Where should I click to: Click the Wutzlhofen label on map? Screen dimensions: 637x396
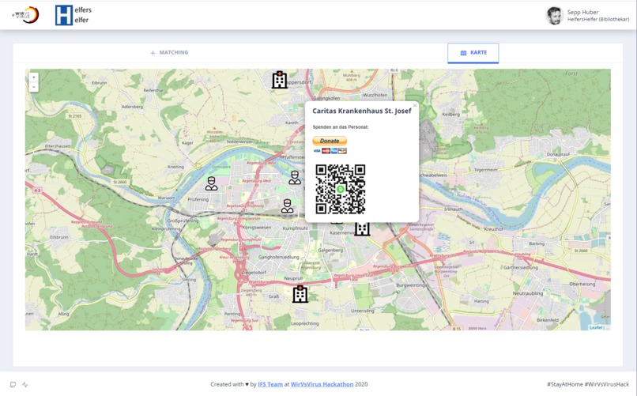[x=375, y=95]
